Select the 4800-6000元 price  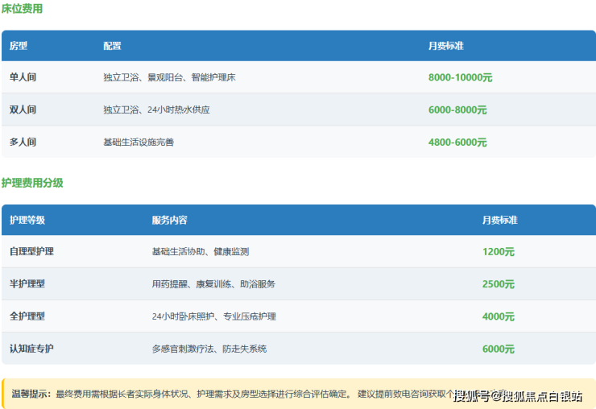point(457,142)
